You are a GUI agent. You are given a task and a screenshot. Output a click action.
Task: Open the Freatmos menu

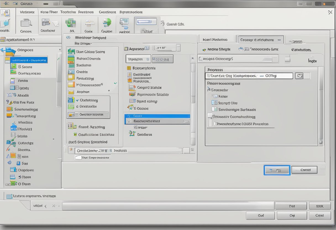tap(86, 12)
